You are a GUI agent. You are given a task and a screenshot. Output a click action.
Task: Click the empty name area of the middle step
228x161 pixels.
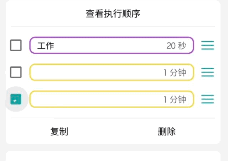coord(89,72)
